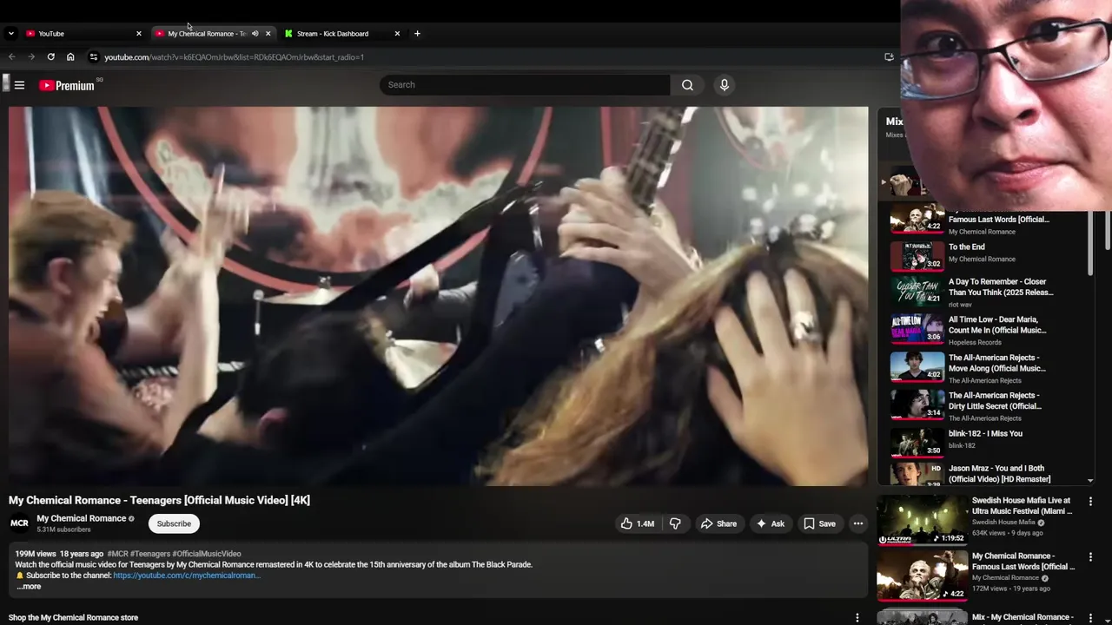Click the search magnifier button
This screenshot has width=1112, height=625.
(687, 85)
